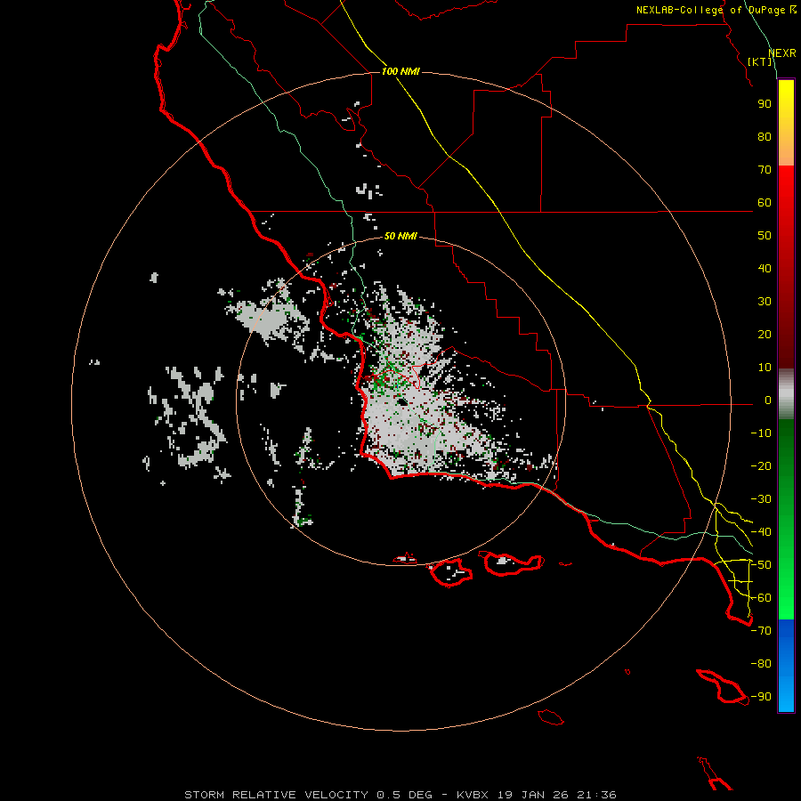
Task: Click the -10 value on velocity scale
Action: pos(761,433)
